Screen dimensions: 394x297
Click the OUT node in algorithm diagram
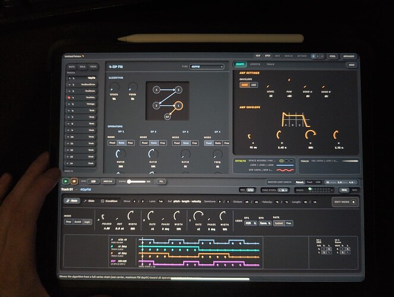click(168, 117)
